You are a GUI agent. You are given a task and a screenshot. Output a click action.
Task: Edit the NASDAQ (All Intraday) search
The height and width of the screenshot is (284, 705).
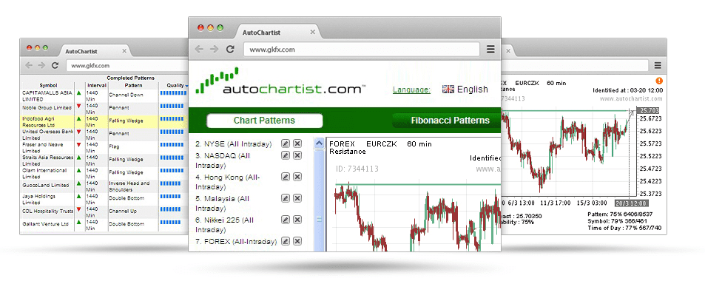(285, 155)
